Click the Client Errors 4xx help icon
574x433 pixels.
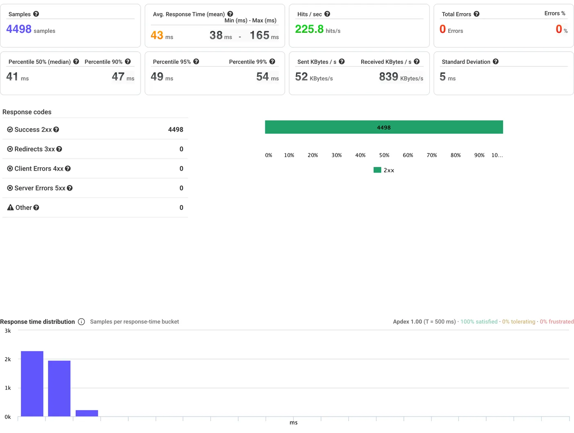coord(68,169)
